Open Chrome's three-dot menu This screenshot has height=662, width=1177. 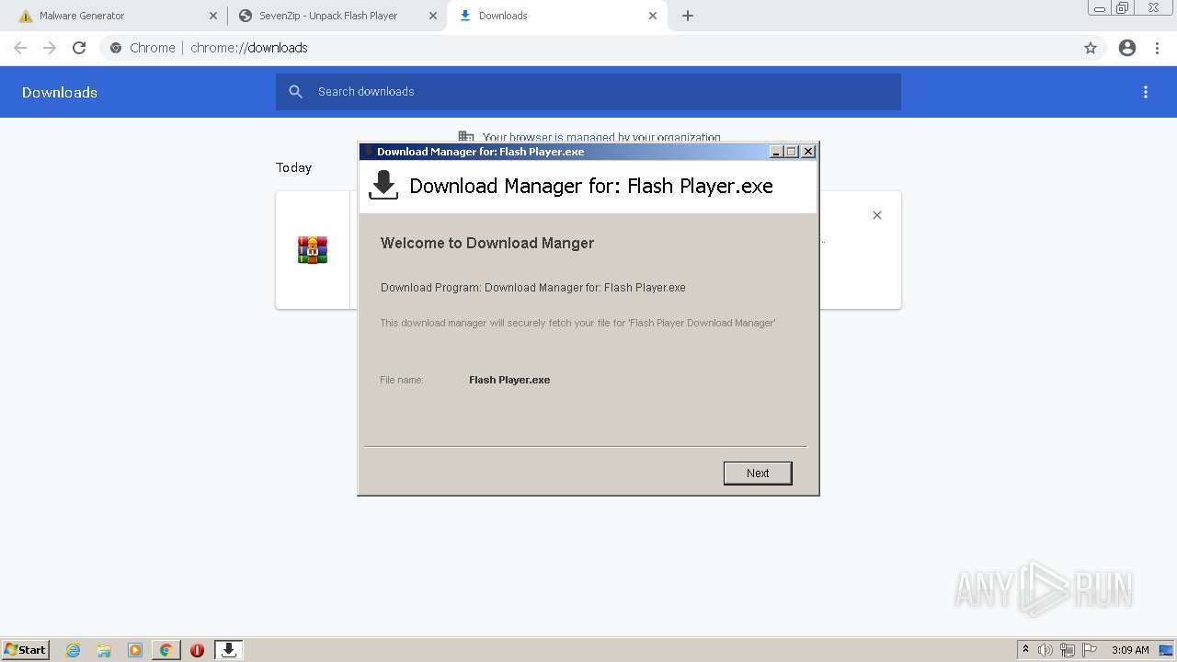pyautogui.click(x=1158, y=48)
